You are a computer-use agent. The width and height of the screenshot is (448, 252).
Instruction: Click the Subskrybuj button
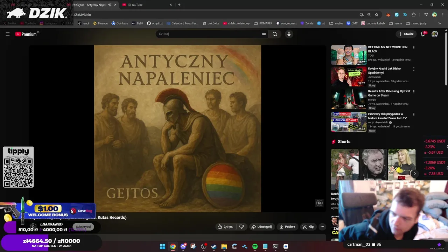83,227
